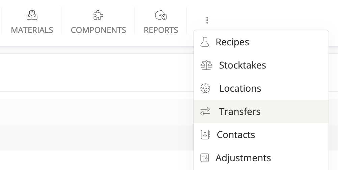Open Locations from the menu list
The width and height of the screenshot is (338, 170).
[x=240, y=88]
